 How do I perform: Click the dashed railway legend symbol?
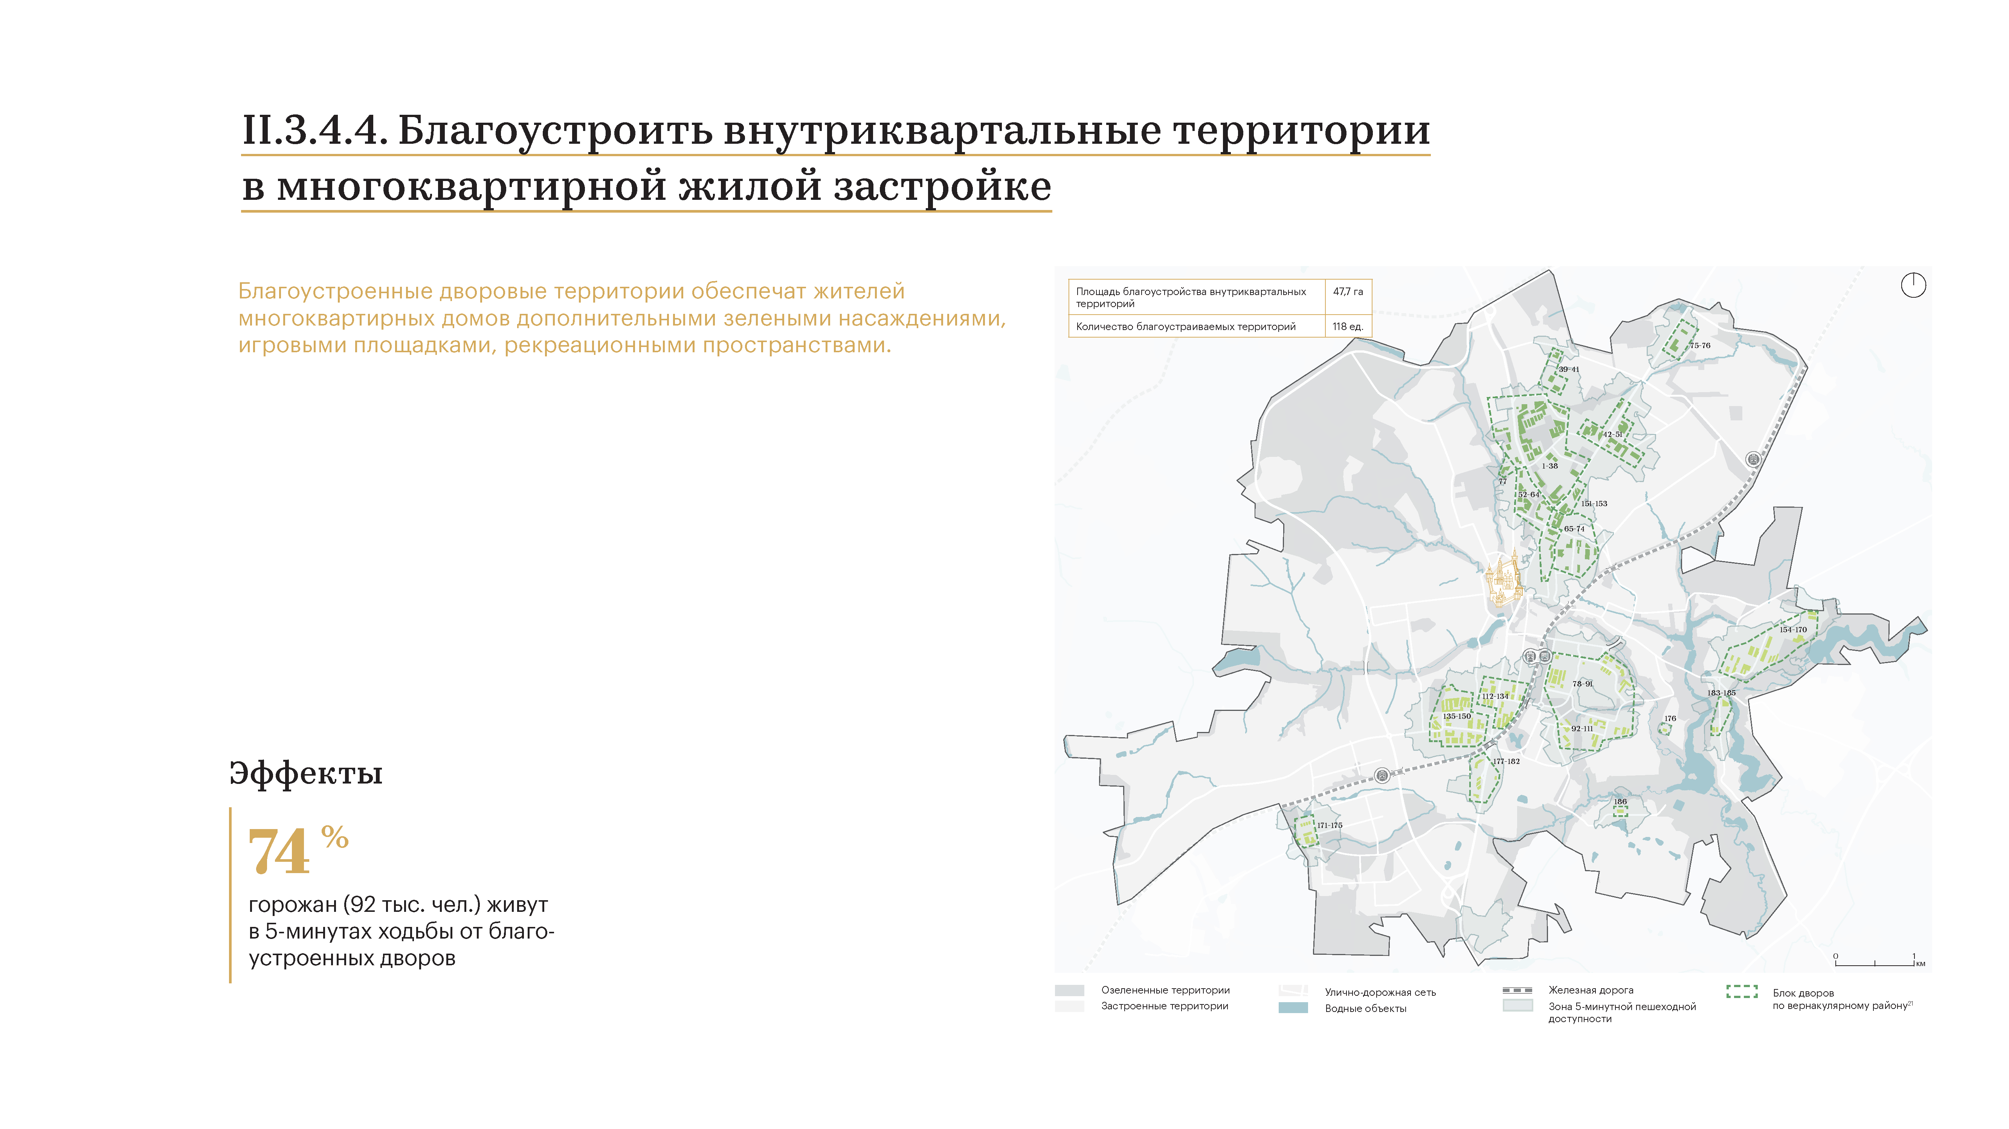(x=1517, y=990)
